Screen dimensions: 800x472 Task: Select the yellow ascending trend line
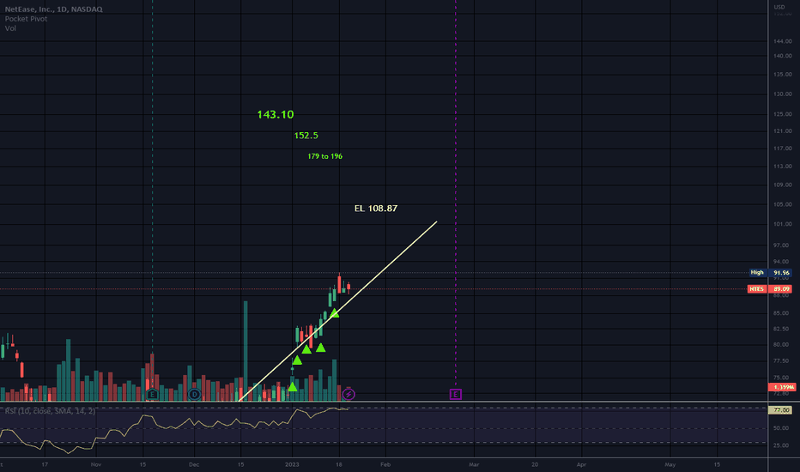pos(337,312)
